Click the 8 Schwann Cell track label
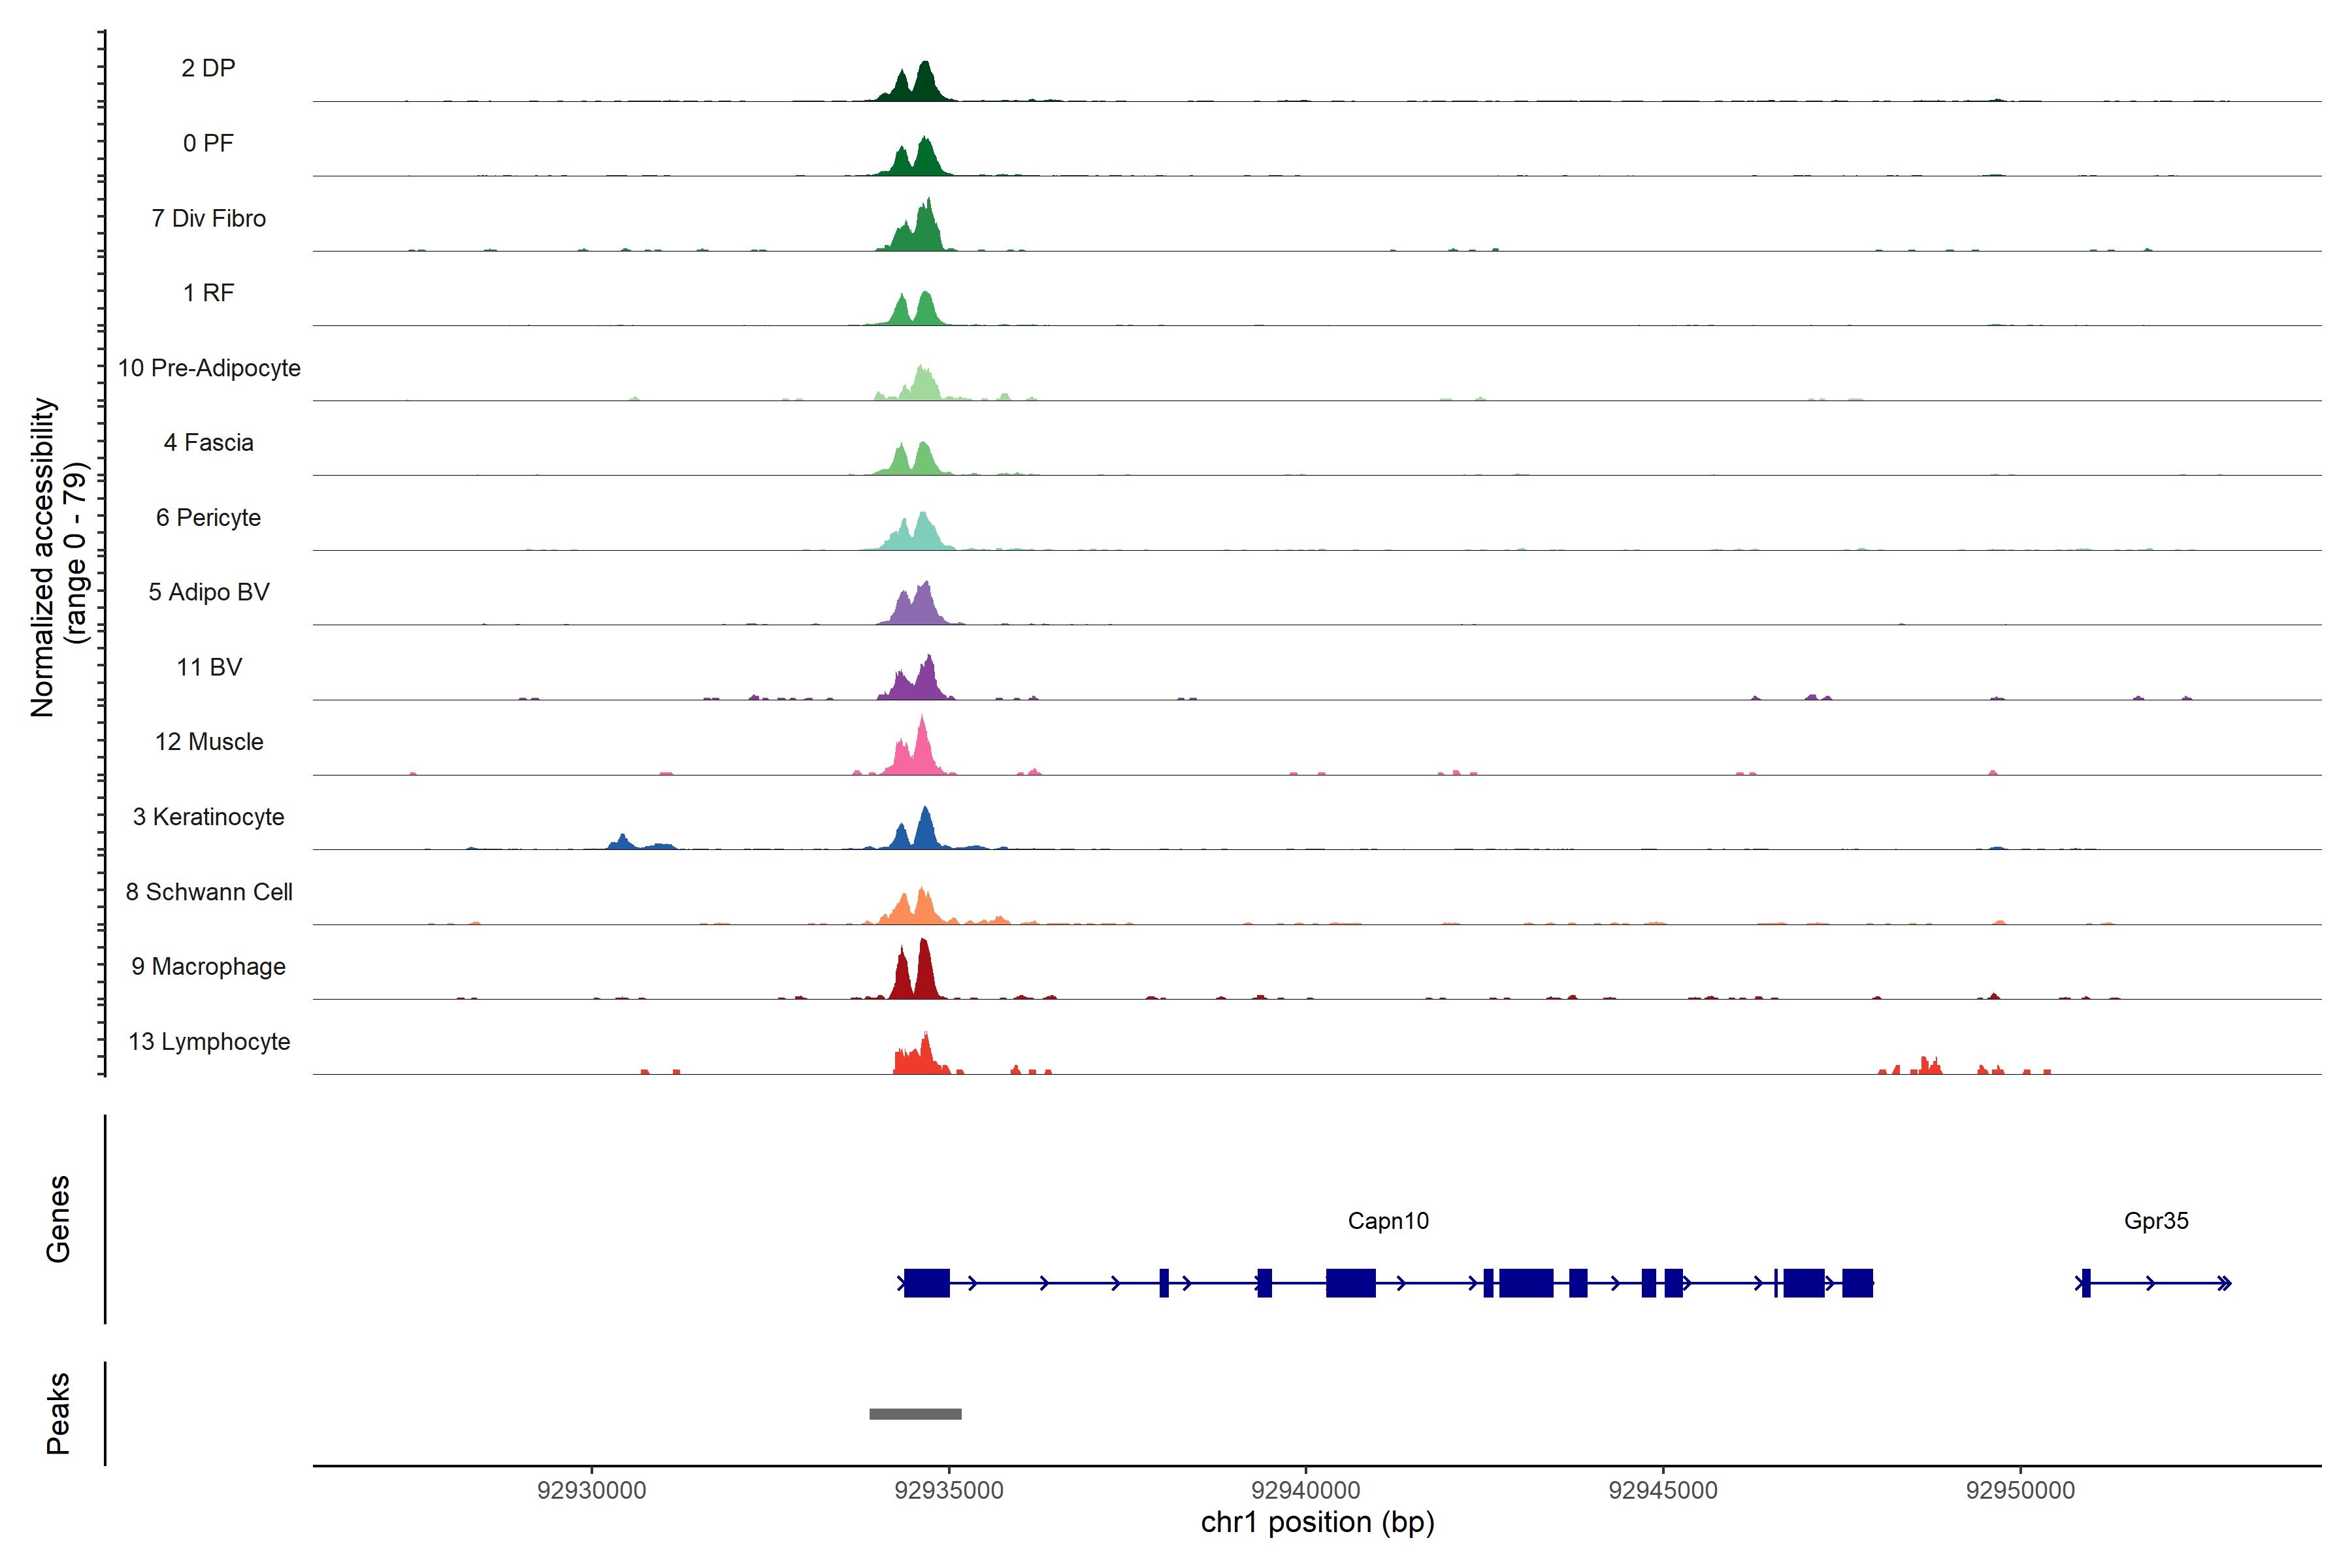Viewport: 2352px width, 1568px height. (x=209, y=892)
